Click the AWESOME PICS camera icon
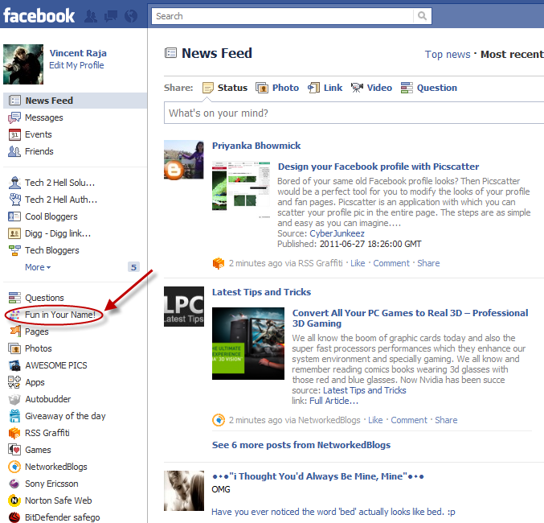Viewport: 544px width, 523px height. click(x=14, y=365)
